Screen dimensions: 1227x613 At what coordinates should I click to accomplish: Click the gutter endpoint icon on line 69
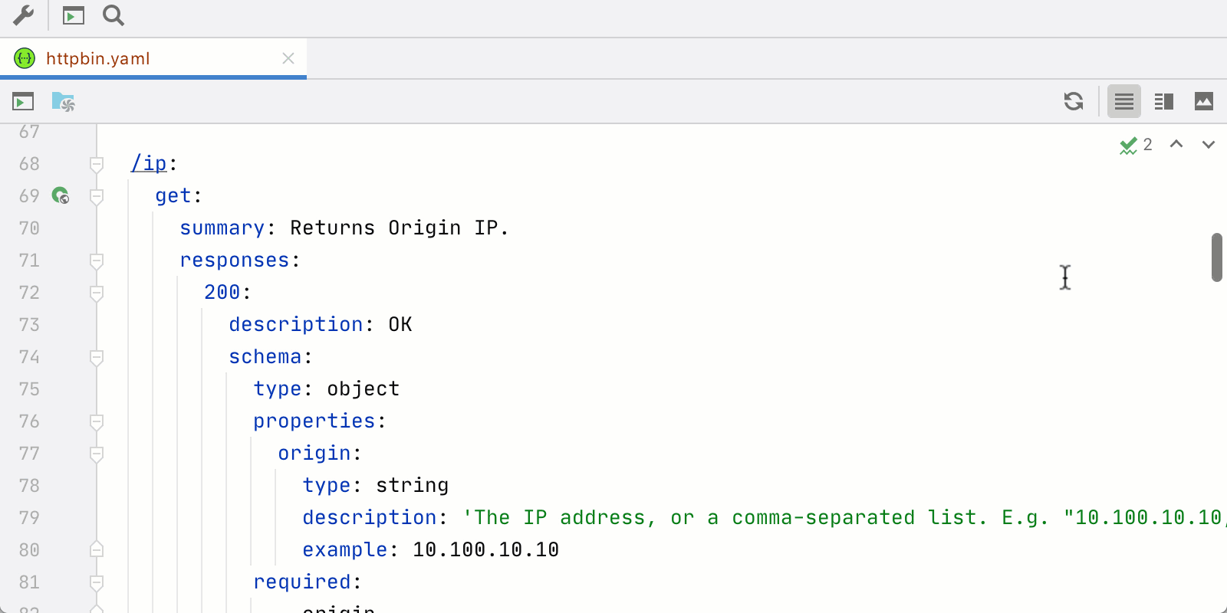click(61, 195)
